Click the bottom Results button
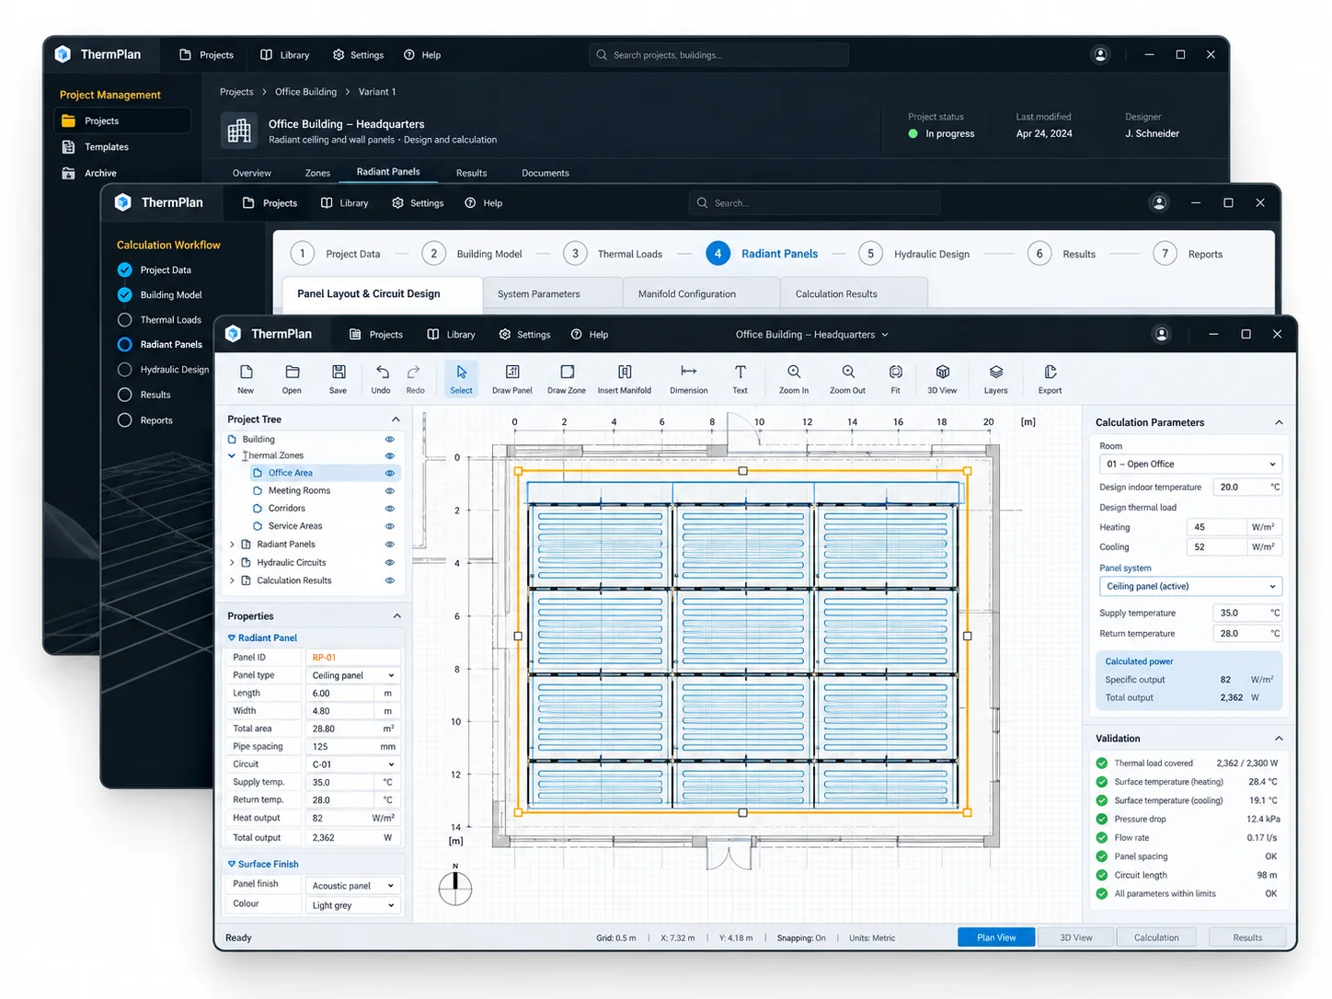 (x=1247, y=937)
